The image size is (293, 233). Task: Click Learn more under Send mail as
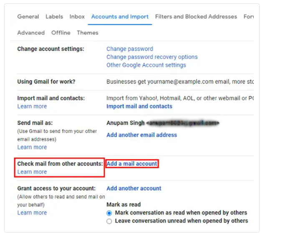click(32, 147)
